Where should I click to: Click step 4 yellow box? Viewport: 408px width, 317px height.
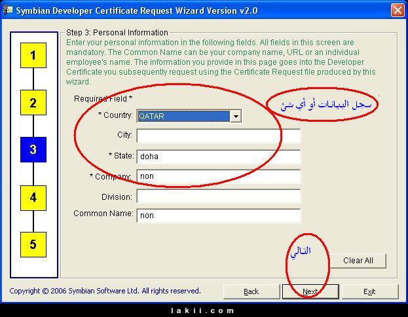[33, 198]
